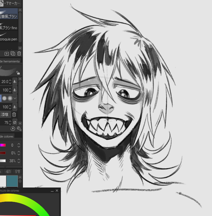Click the saturation slider bar at 0%
The height and width of the screenshot is (216, 212).
(x=3, y=153)
